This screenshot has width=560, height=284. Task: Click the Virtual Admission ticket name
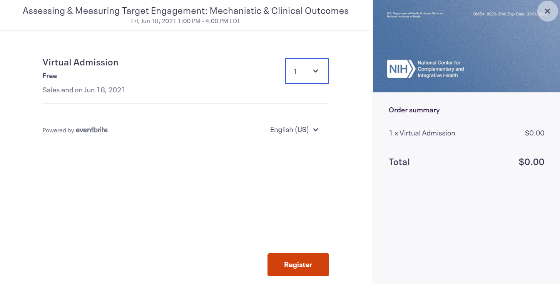[x=80, y=62]
